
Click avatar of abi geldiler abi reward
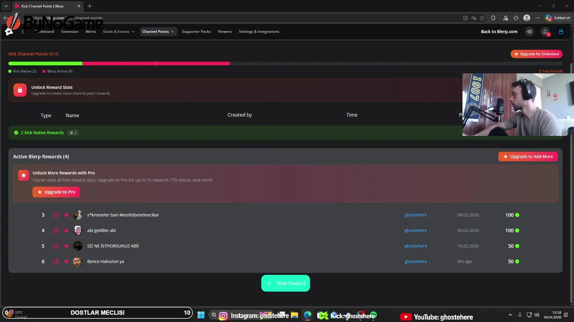coord(78,230)
